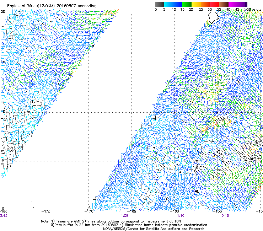Click the Hawaii island outline on the map
The image size is (263, 231).
[x=214, y=17]
